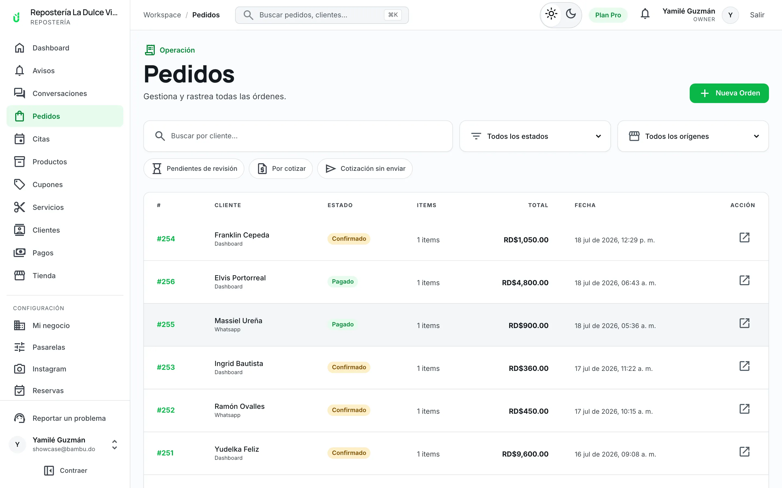Screen dimensions: 782x488
Task: Click the ⌘K shortcut badge
Action: click(x=393, y=15)
